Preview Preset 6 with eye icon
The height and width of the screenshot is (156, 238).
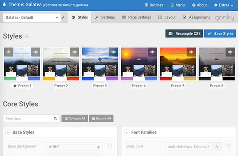point(230,52)
